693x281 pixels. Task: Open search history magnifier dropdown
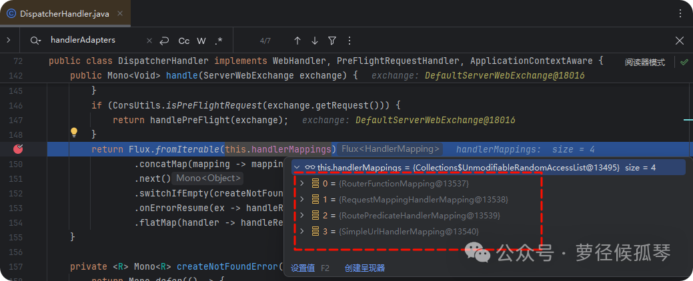[x=36, y=41]
